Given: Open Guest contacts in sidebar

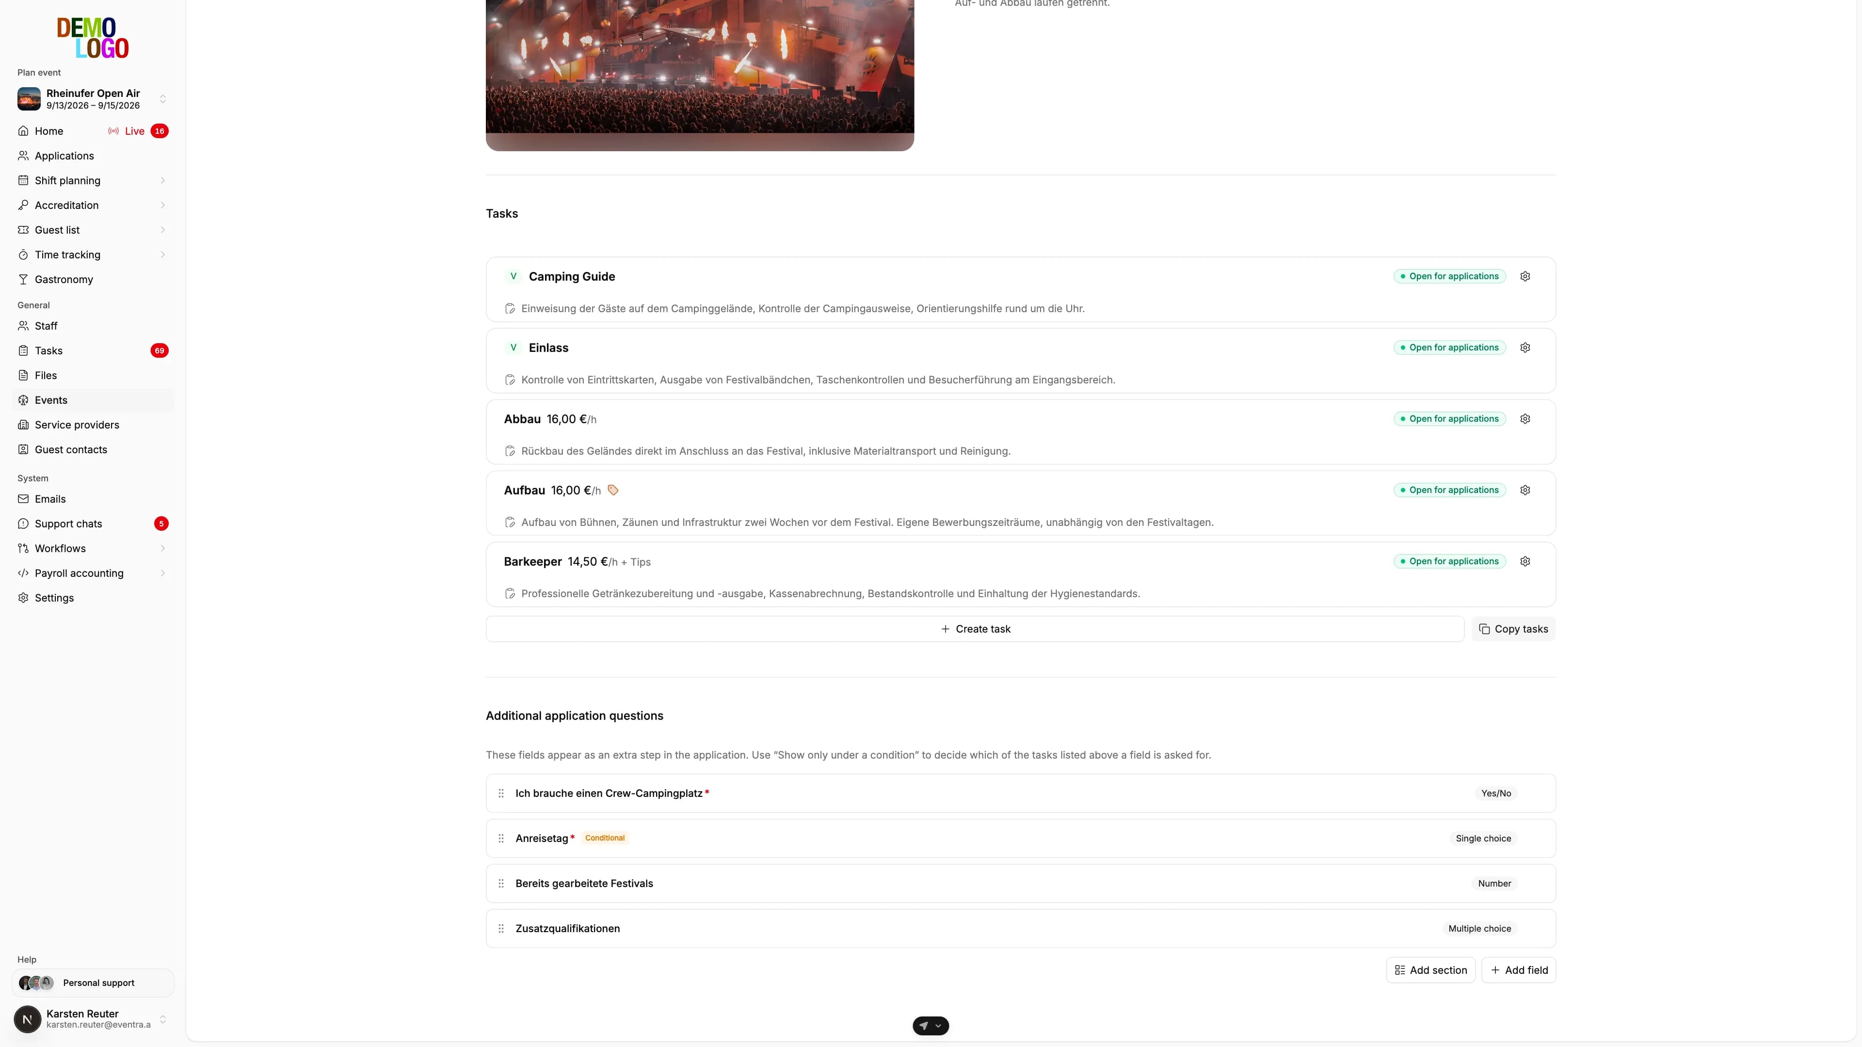Looking at the screenshot, I should [93, 449].
